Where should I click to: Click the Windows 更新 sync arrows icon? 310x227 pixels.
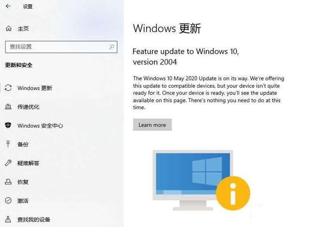8,88
